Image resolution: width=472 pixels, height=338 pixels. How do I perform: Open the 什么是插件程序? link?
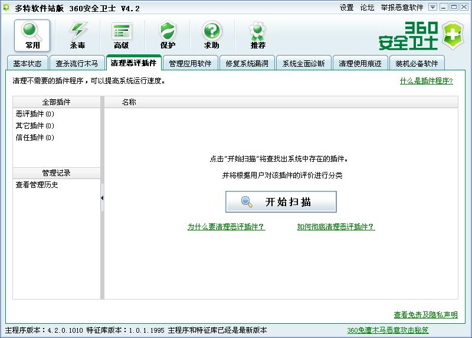426,81
